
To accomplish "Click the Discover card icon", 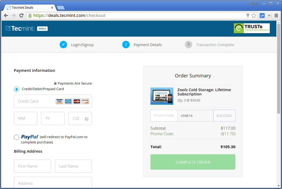I will pos(85,101).
